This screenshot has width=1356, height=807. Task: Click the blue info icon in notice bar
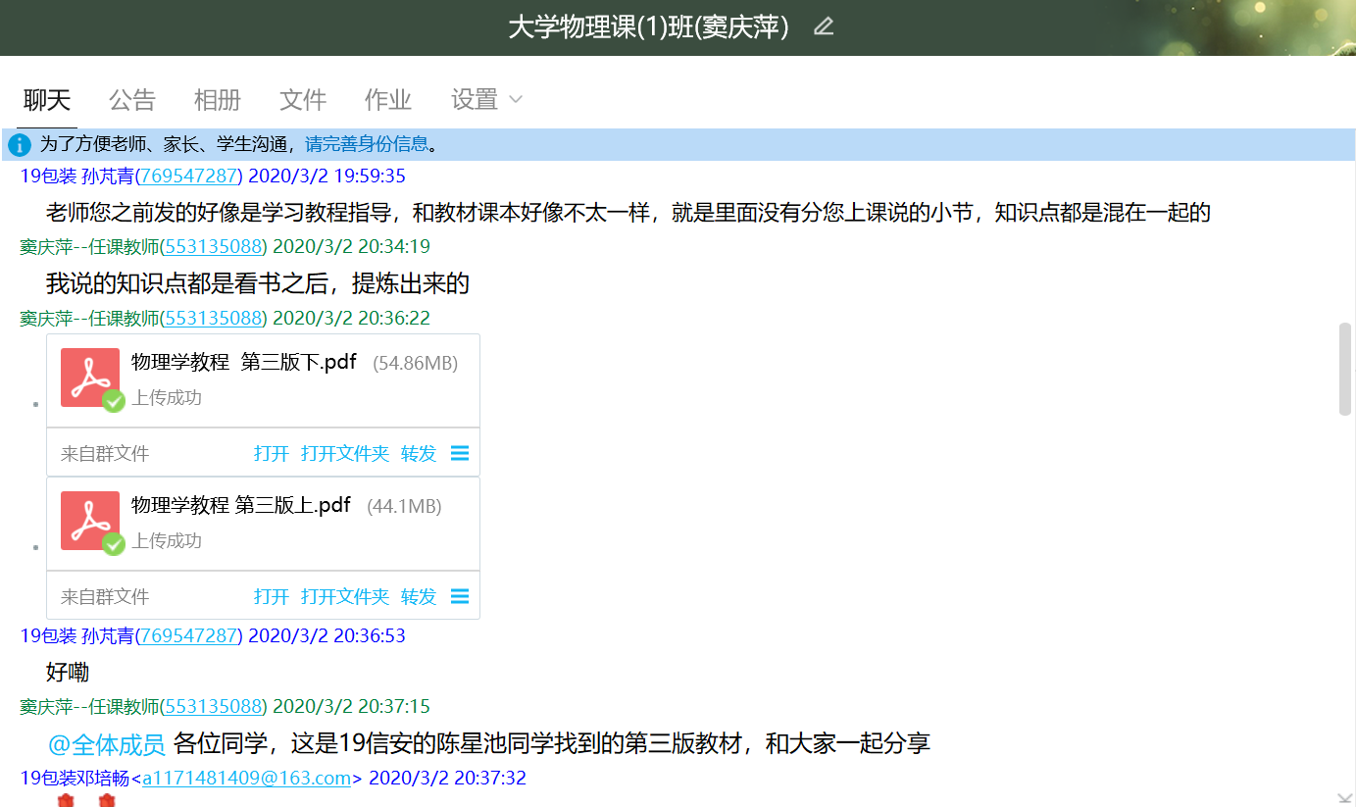coord(20,145)
